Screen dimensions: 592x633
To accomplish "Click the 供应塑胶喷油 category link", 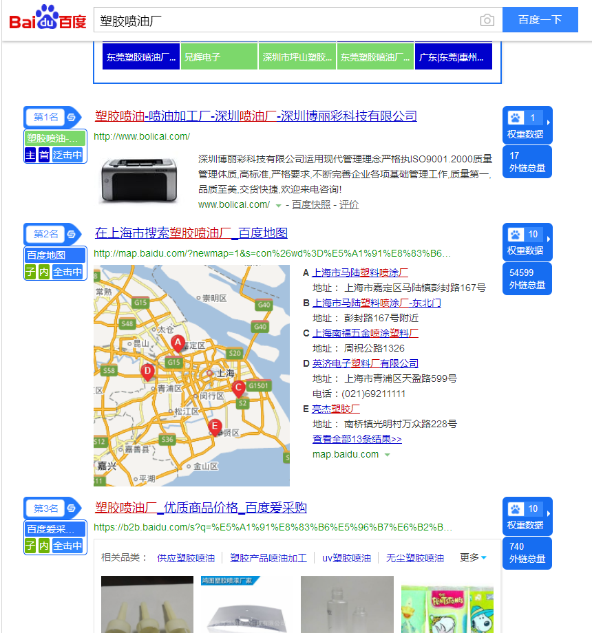I will (x=186, y=558).
